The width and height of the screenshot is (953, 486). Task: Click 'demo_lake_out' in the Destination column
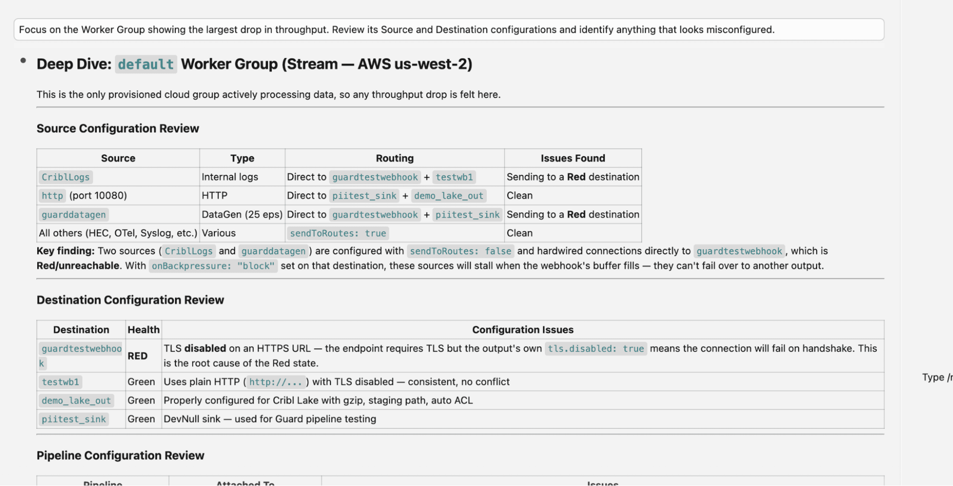(76, 401)
